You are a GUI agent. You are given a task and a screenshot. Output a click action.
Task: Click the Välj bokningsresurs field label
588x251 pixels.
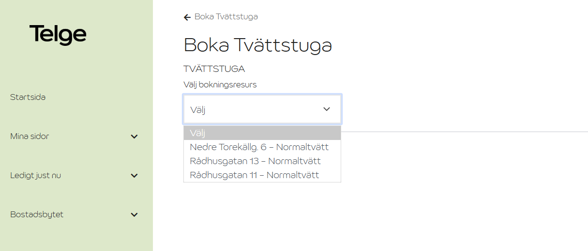[220, 84]
